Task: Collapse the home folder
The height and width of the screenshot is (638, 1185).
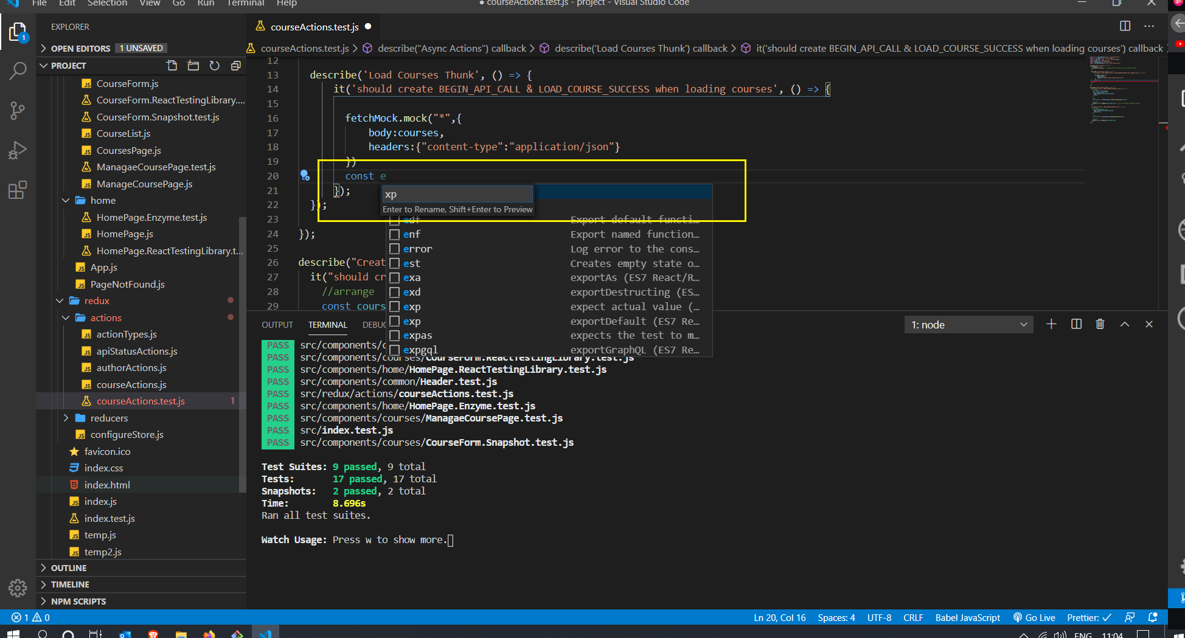Action: click(65, 200)
